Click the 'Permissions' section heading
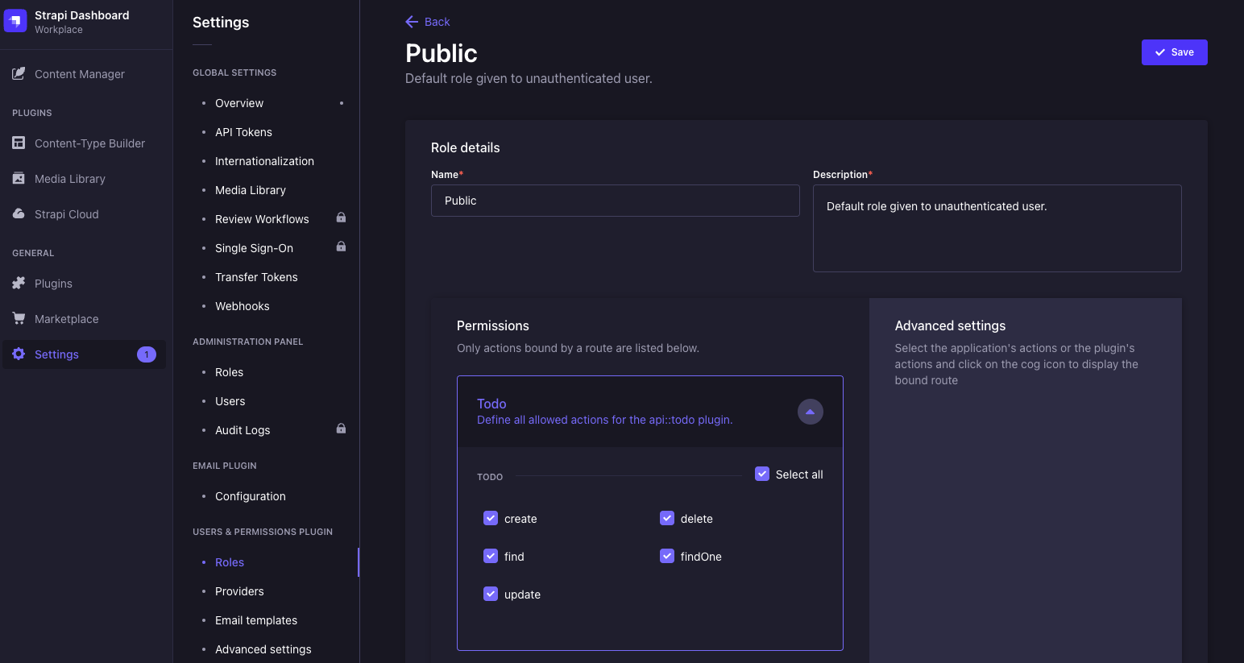The image size is (1244, 663). point(493,325)
